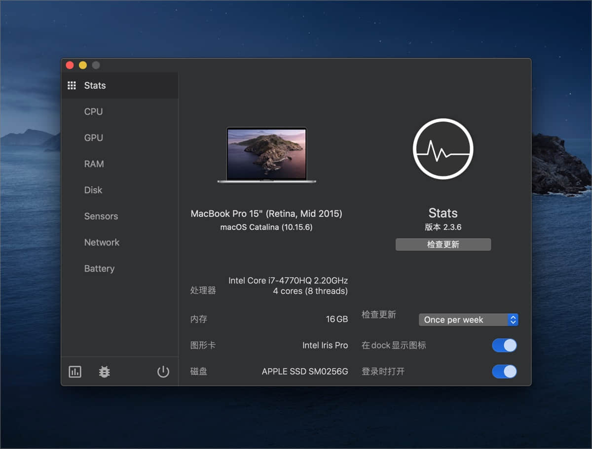
Task: Minimize the window with yellow button
Action: (83, 65)
